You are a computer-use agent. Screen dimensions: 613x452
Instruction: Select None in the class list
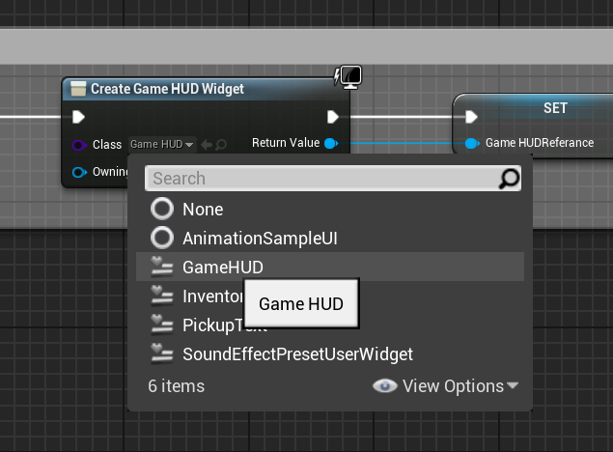(x=330, y=210)
